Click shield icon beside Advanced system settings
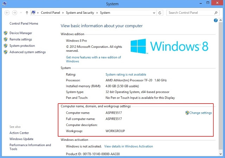The image size is (225, 158). (6, 52)
